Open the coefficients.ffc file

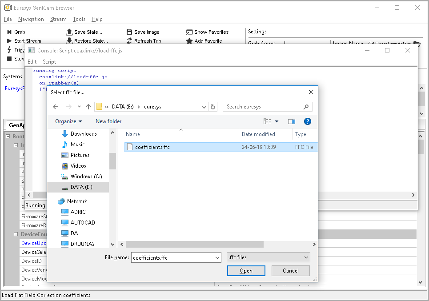click(246, 270)
